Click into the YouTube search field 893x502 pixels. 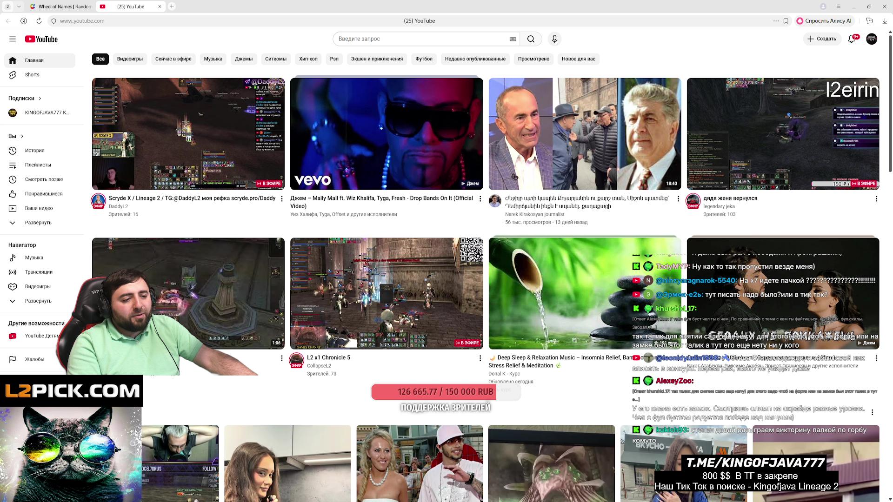click(x=419, y=39)
